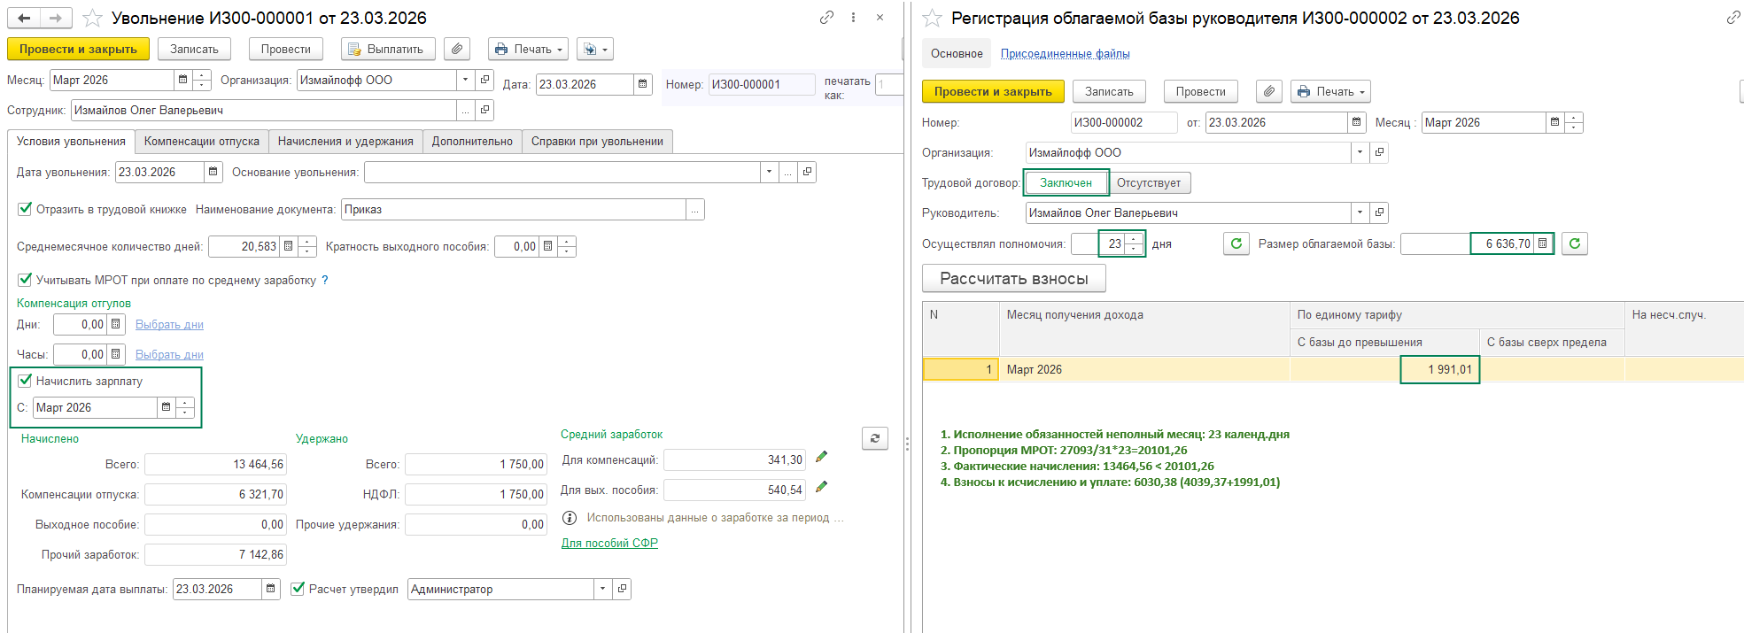Open Для пособий СФР link
The image size is (1744, 633).
[x=609, y=543]
